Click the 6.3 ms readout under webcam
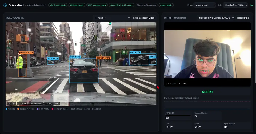 pos(182,84)
